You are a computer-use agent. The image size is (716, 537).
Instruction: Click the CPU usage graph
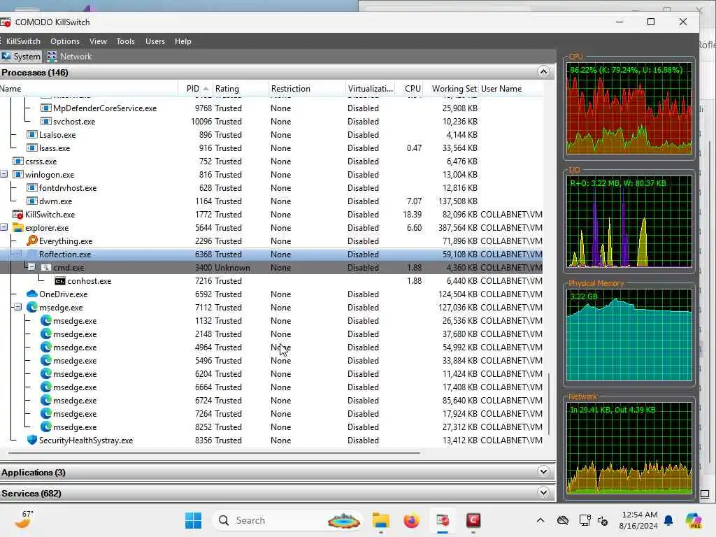[629, 108]
